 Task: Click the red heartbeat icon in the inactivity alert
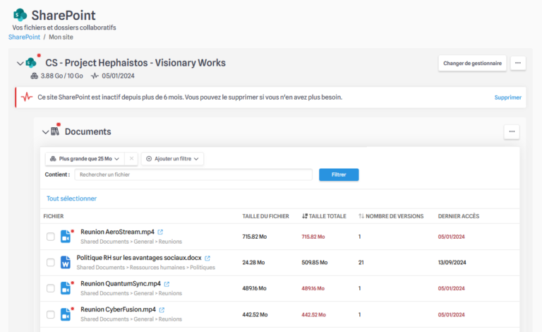27,97
